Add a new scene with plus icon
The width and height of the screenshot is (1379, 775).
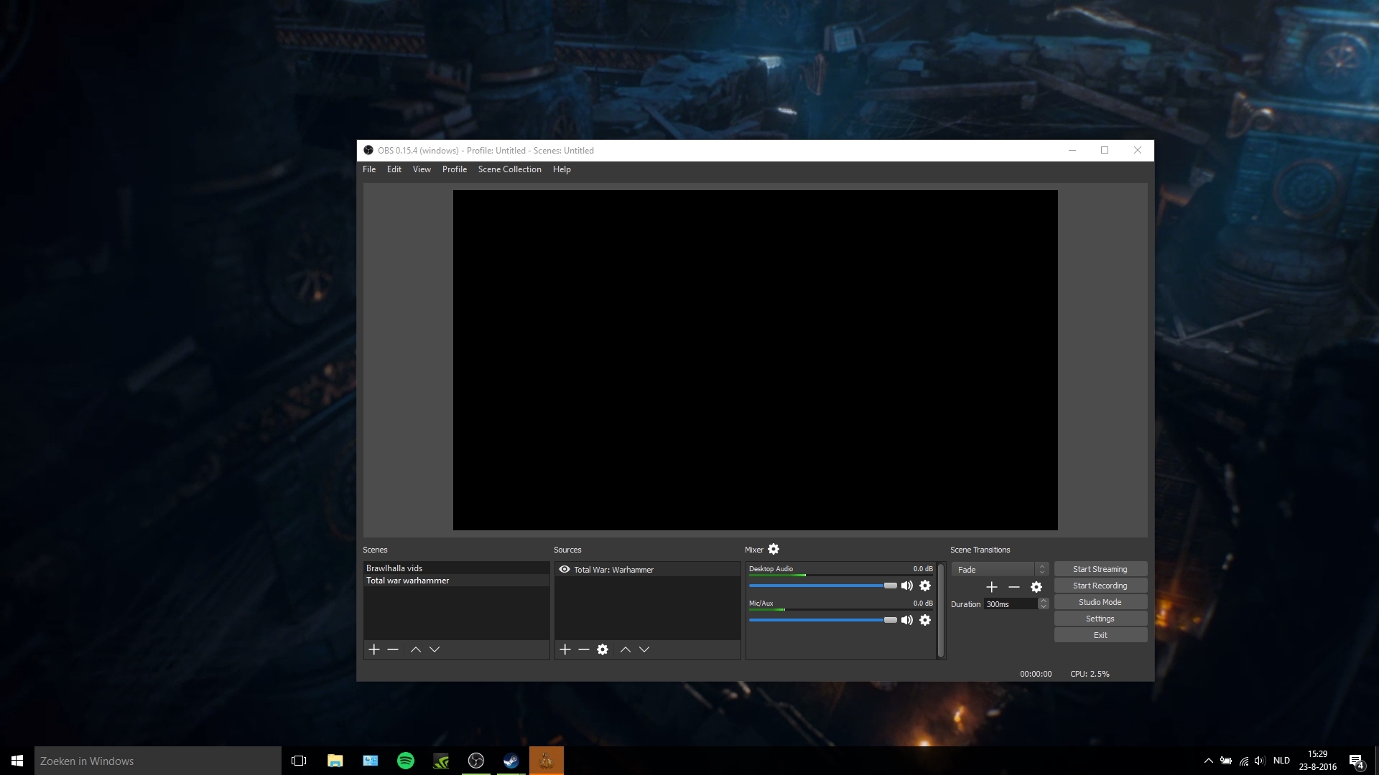[373, 649]
